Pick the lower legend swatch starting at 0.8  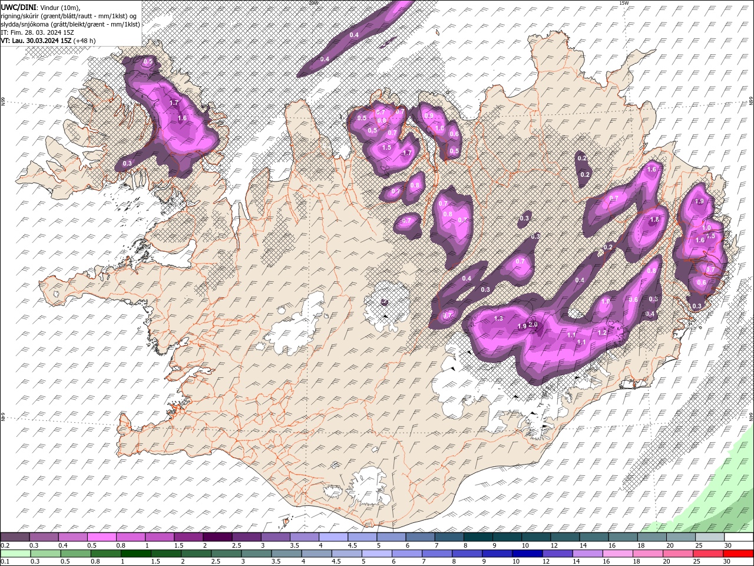(105, 553)
